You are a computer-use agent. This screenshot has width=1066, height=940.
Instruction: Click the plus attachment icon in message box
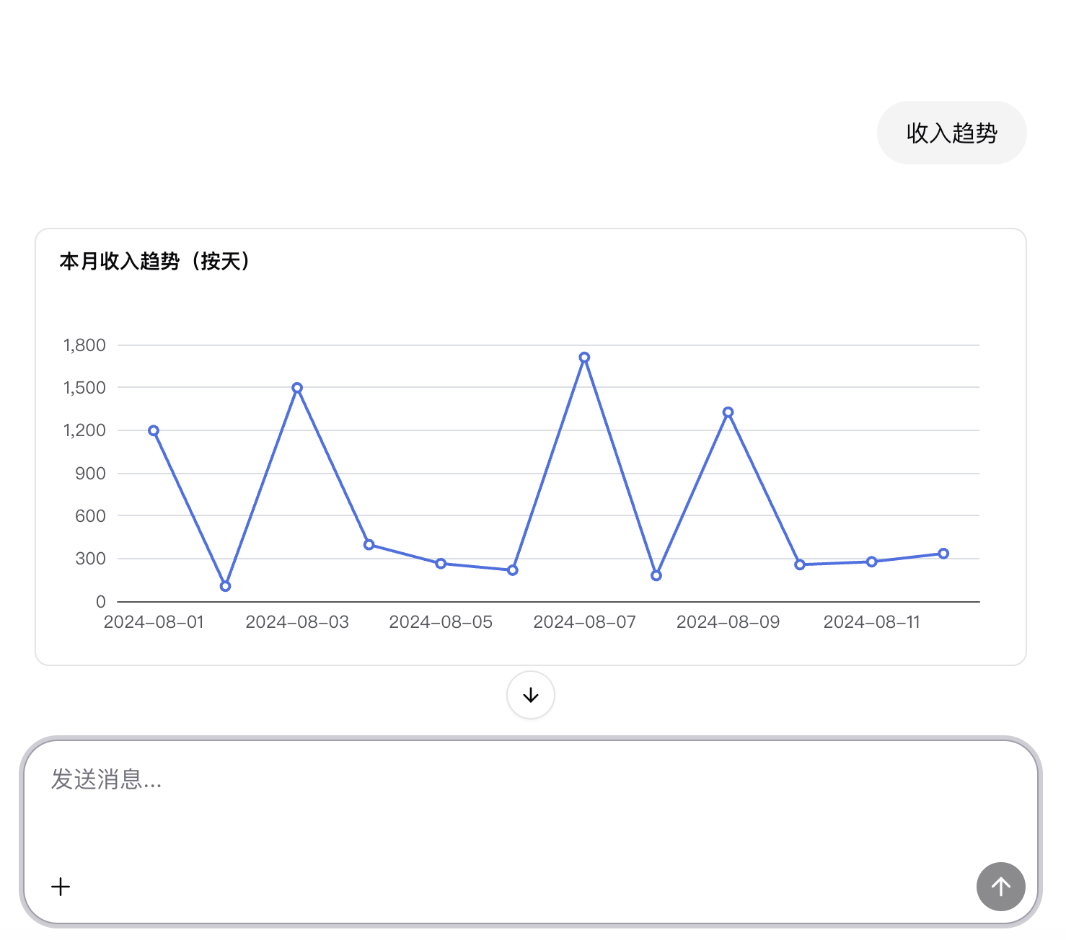[x=61, y=887]
